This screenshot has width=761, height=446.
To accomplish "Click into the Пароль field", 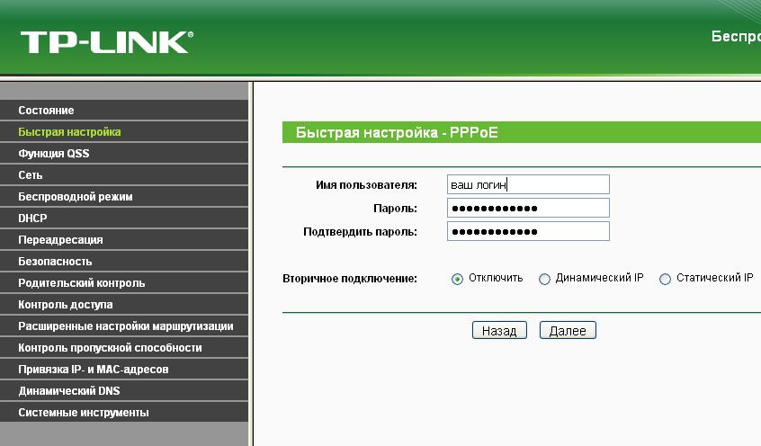I will [528, 208].
